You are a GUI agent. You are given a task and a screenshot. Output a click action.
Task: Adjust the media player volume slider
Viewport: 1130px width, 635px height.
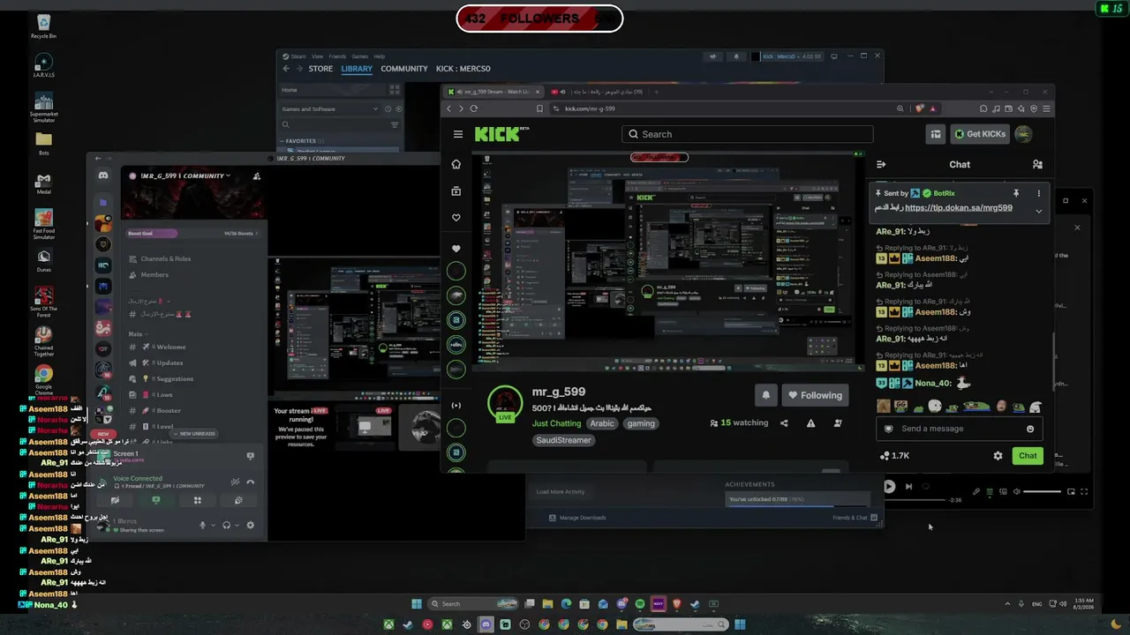click(1042, 491)
